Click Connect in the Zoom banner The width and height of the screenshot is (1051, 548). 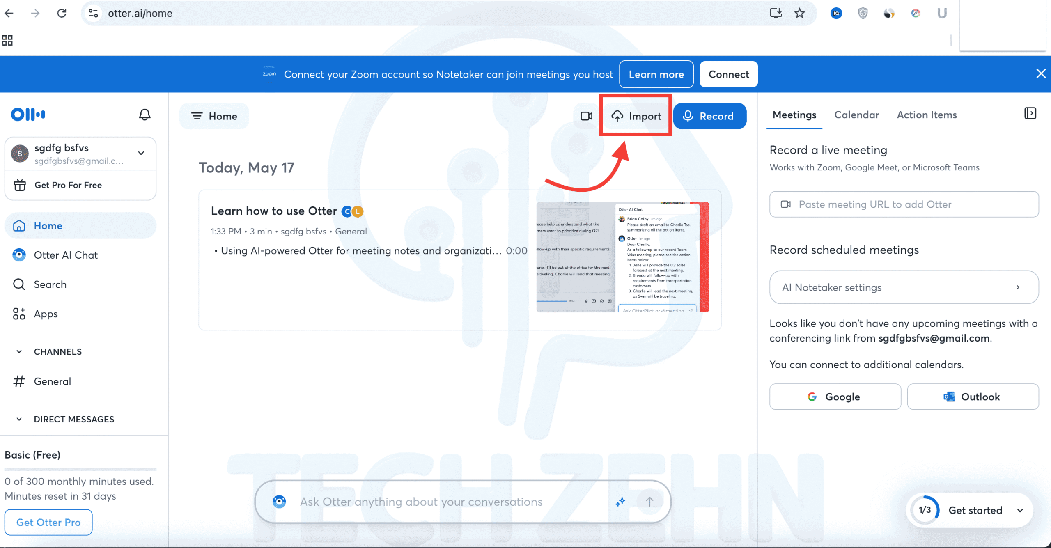point(729,74)
